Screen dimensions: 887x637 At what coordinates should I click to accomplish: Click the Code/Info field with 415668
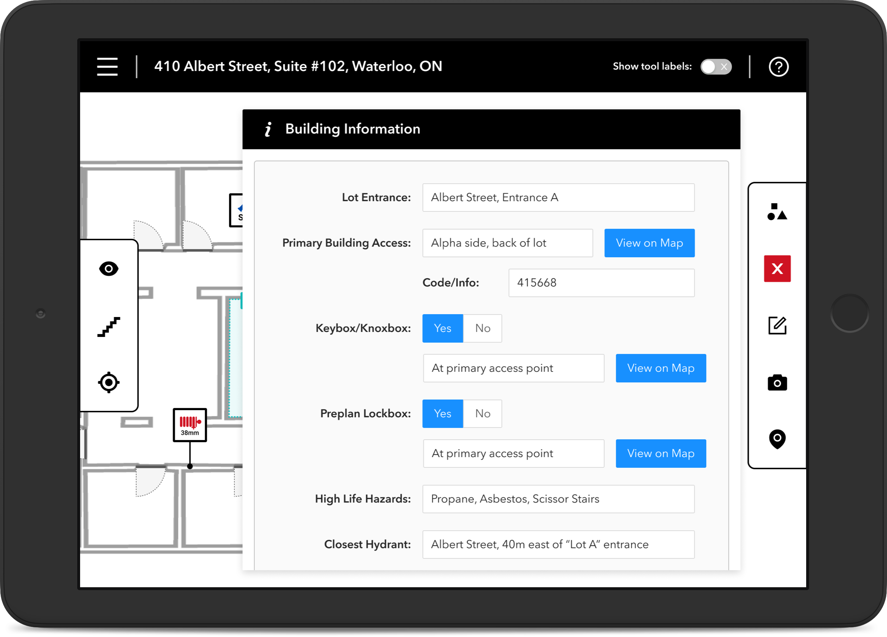tap(601, 283)
